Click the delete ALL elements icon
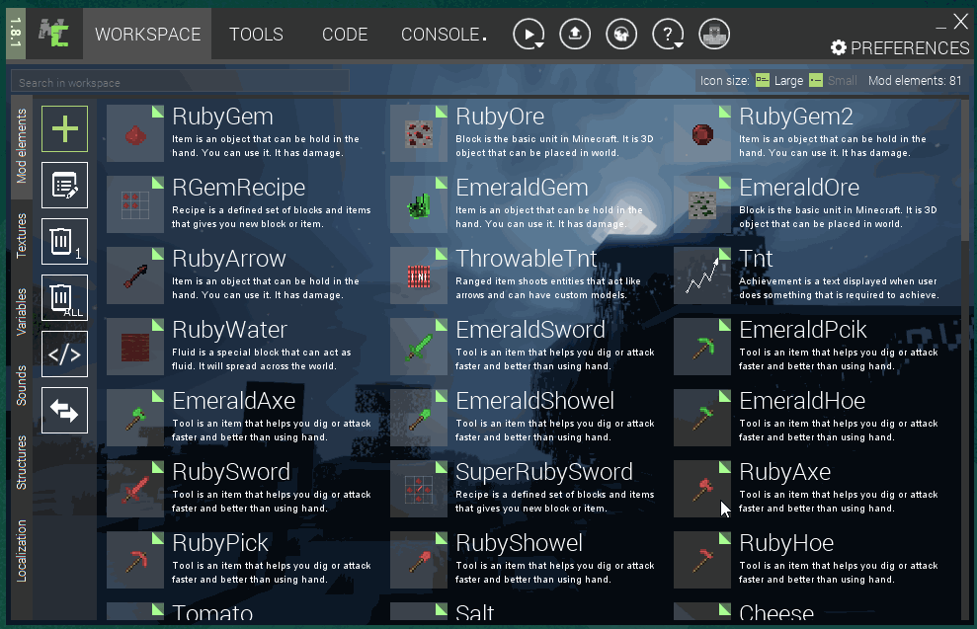Image resolution: width=977 pixels, height=629 pixels. point(65,297)
